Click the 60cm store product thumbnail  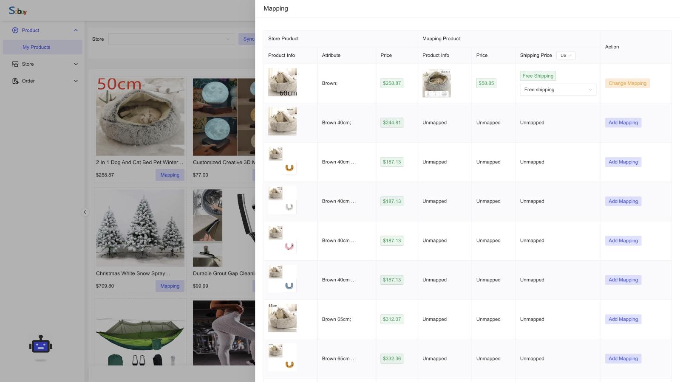coord(282,82)
